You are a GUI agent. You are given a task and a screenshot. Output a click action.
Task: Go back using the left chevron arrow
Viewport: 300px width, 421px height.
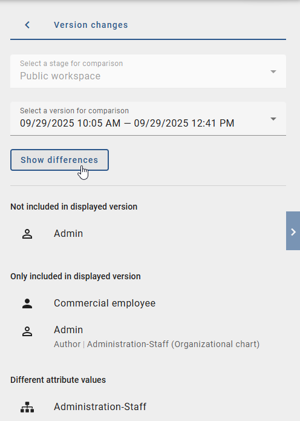pyautogui.click(x=27, y=25)
